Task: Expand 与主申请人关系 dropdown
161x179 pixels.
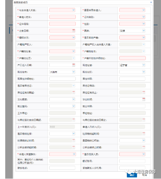Action: coord(62,10)
